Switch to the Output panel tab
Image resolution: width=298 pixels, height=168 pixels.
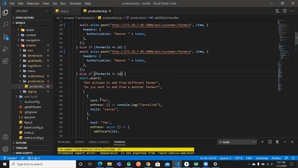[x=80, y=142]
